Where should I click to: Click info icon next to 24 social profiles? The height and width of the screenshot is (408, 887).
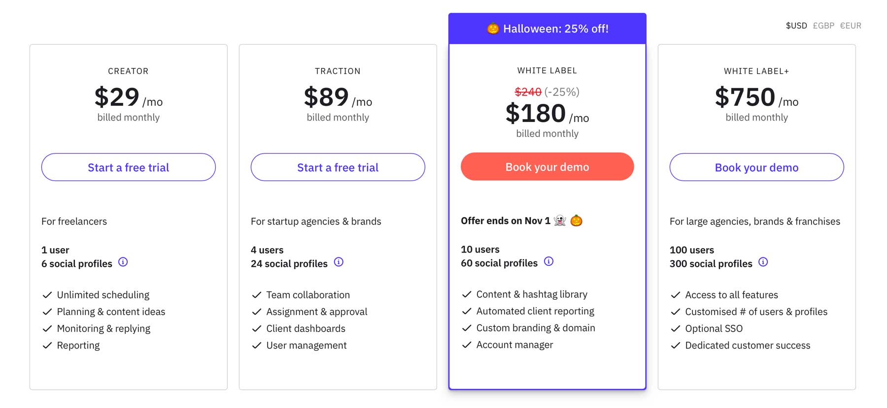(x=339, y=262)
